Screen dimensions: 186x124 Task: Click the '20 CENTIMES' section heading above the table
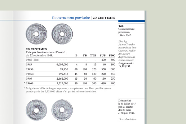[36, 49]
